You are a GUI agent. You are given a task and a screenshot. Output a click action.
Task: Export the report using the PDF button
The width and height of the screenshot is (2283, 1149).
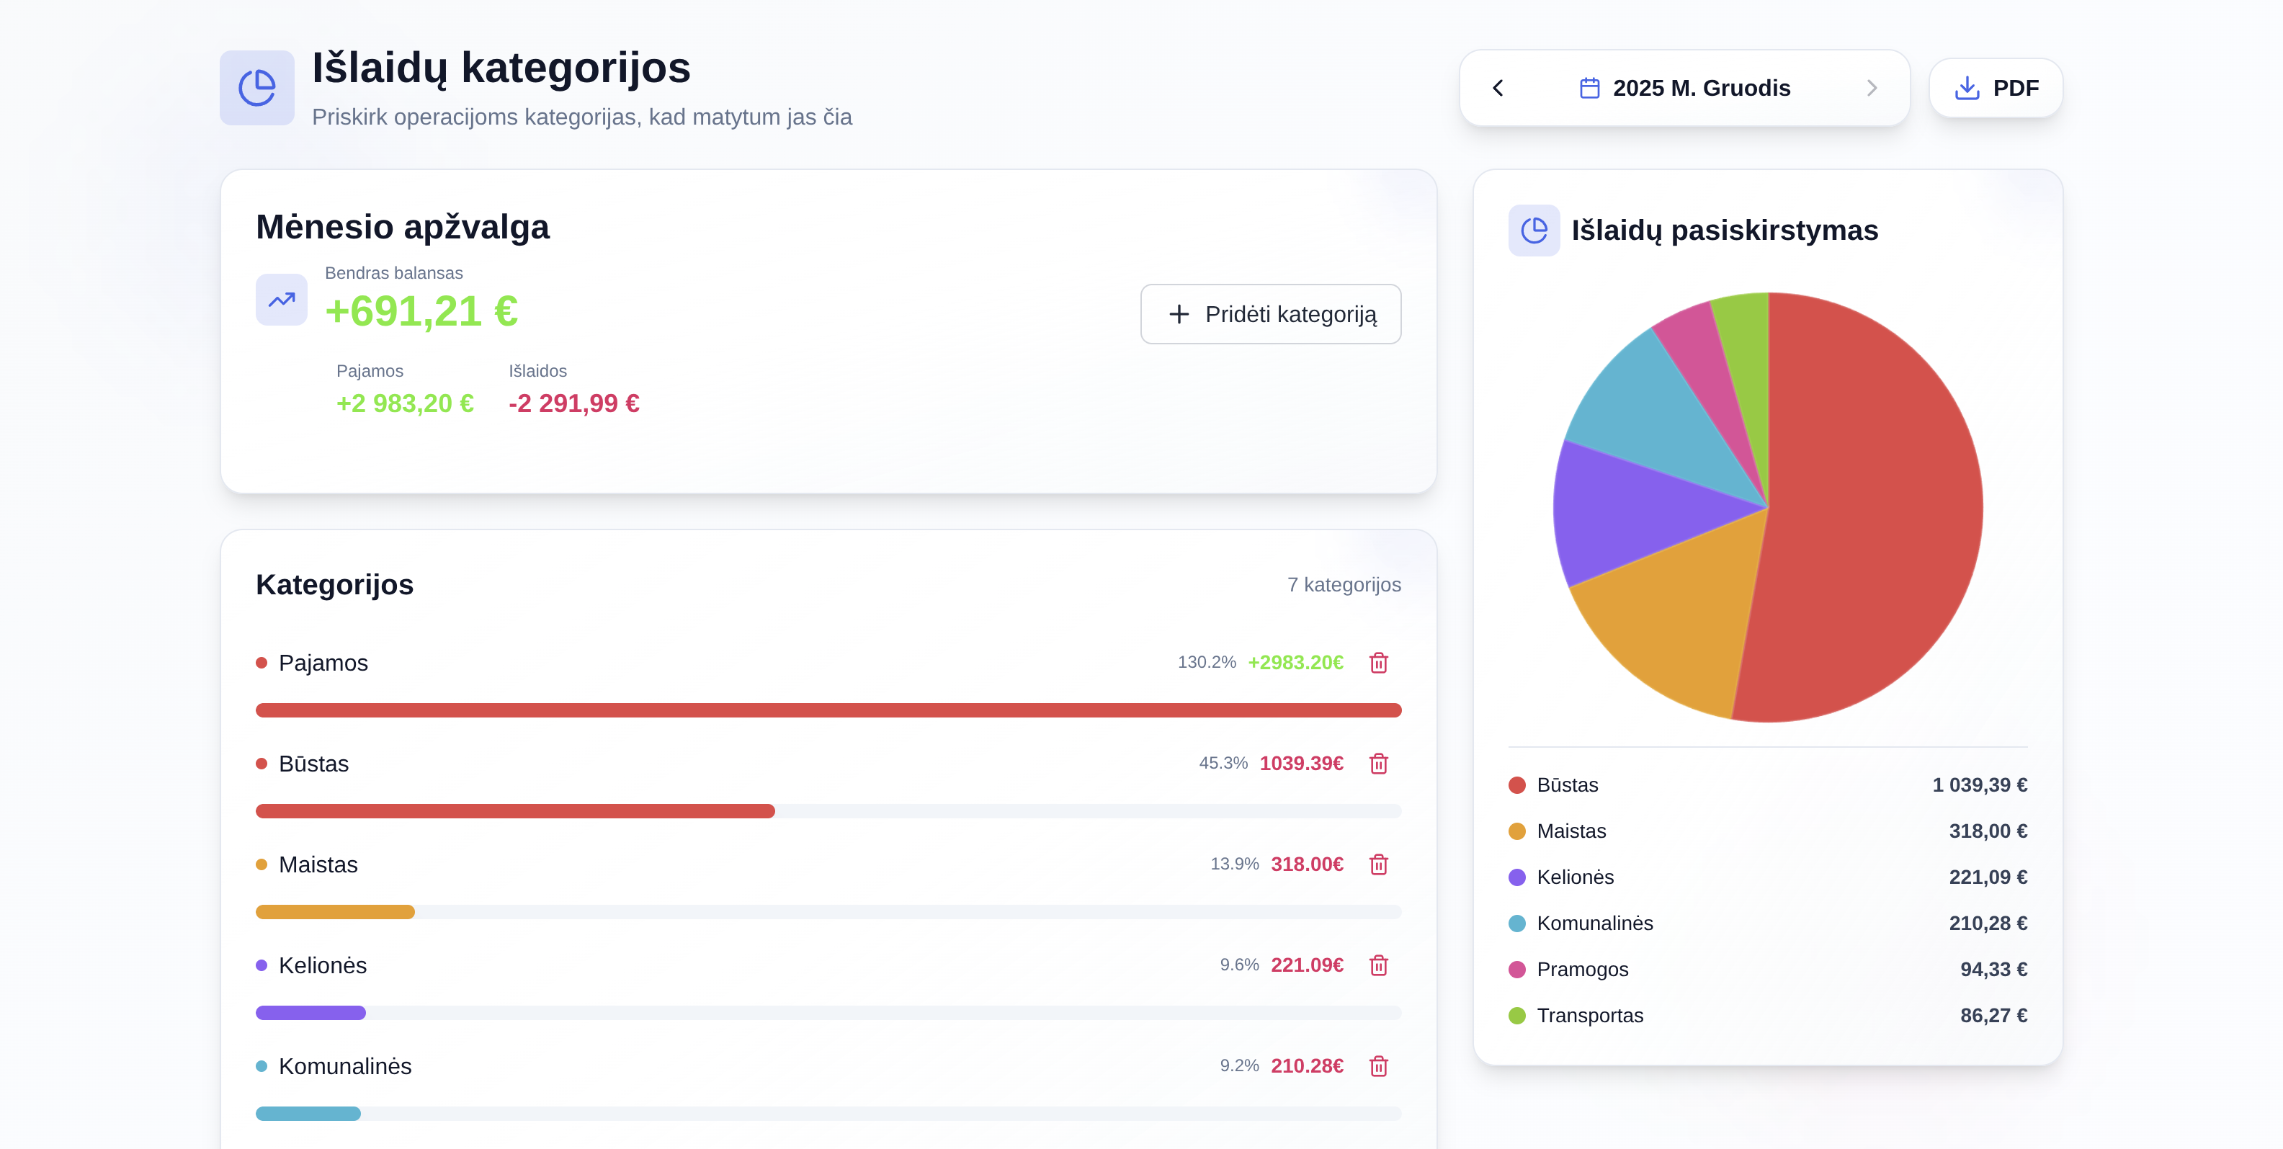point(1995,87)
